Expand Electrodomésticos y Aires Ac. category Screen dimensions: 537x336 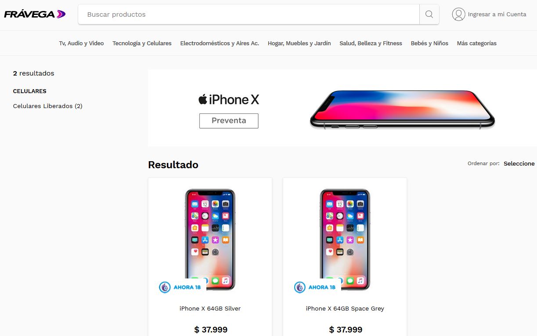click(x=220, y=43)
